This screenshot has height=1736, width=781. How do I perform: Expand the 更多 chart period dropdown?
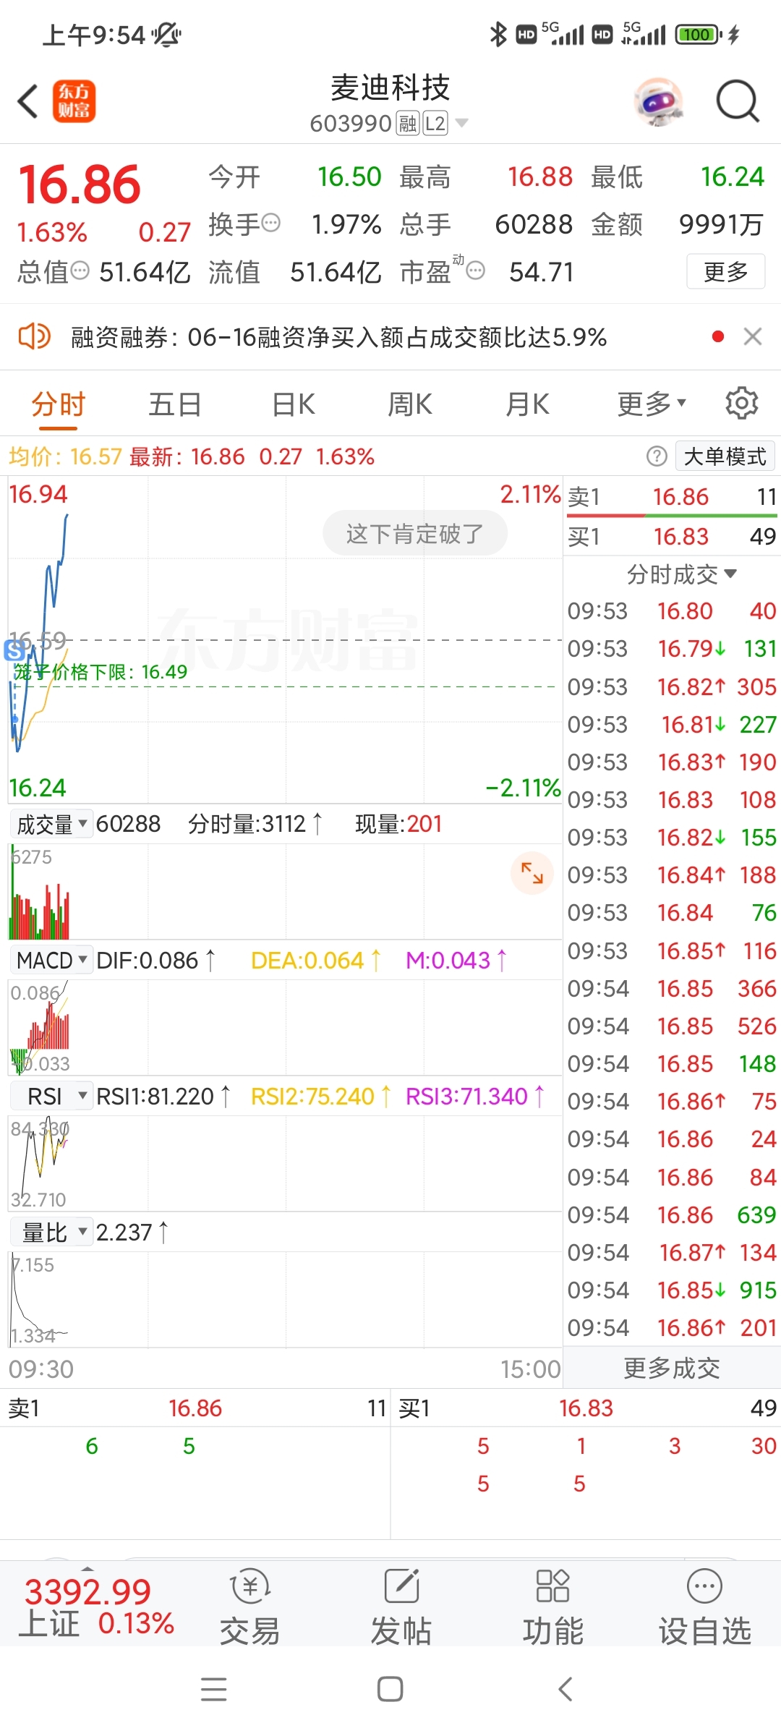[652, 404]
